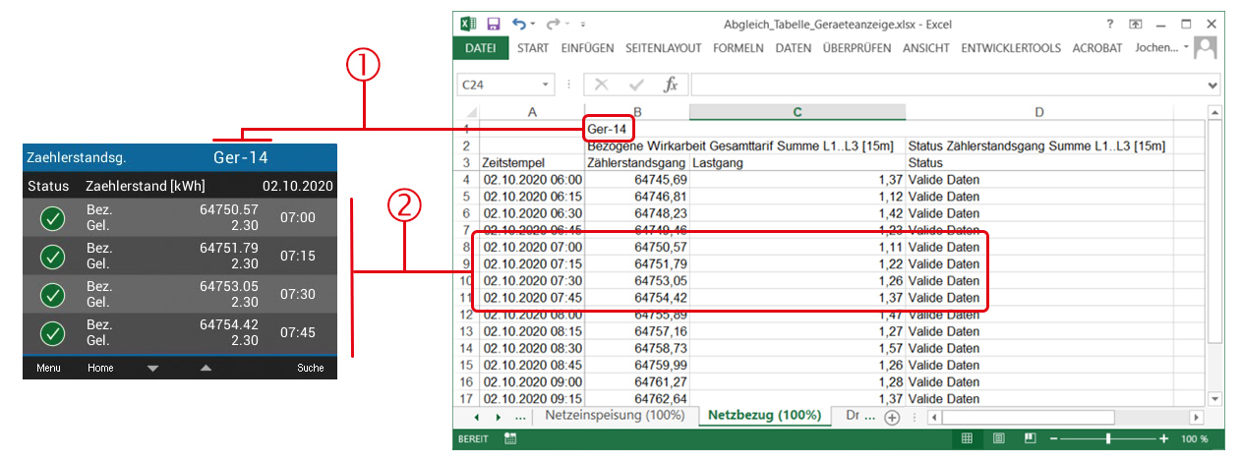Add a new sheet with plus icon
The width and height of the screenshot is (1241, 463).
click(892, 417)
